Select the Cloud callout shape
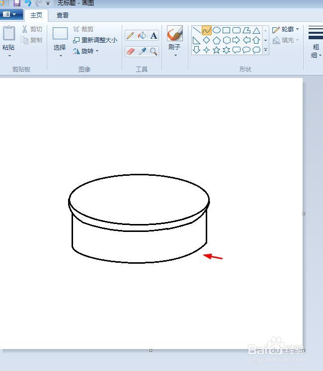The height and width of the screenshot is (371, 323). [x=256, y=50]
